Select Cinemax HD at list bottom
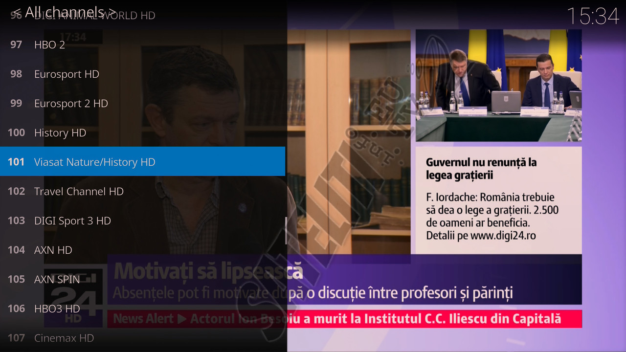This screenshot has height=352, width=626. (142, 338)
